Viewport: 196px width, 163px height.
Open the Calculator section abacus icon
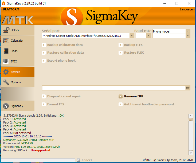(6, 41)
